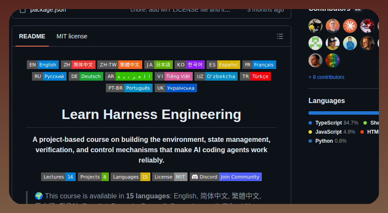
Task: Click the TypeScript 84.7% language entry
Action: point(333,122)
